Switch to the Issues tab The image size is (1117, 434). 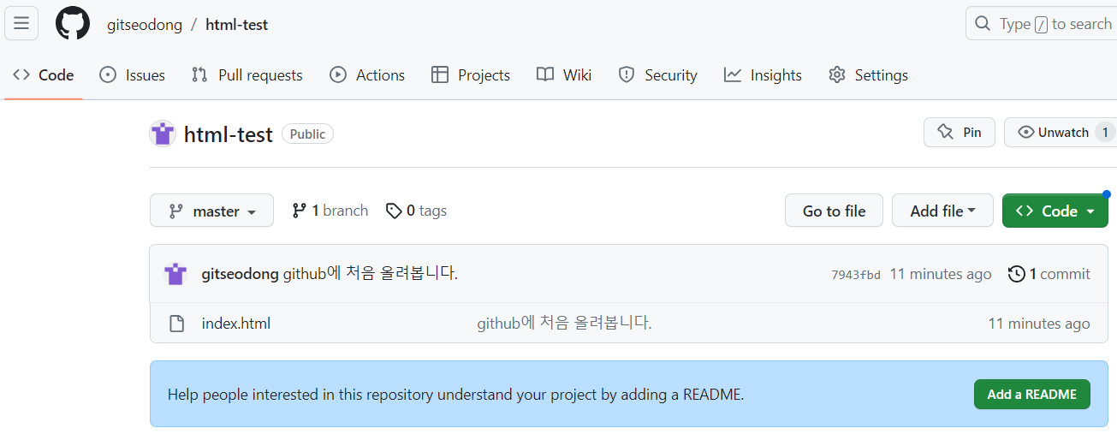click(x=133, y=75)
